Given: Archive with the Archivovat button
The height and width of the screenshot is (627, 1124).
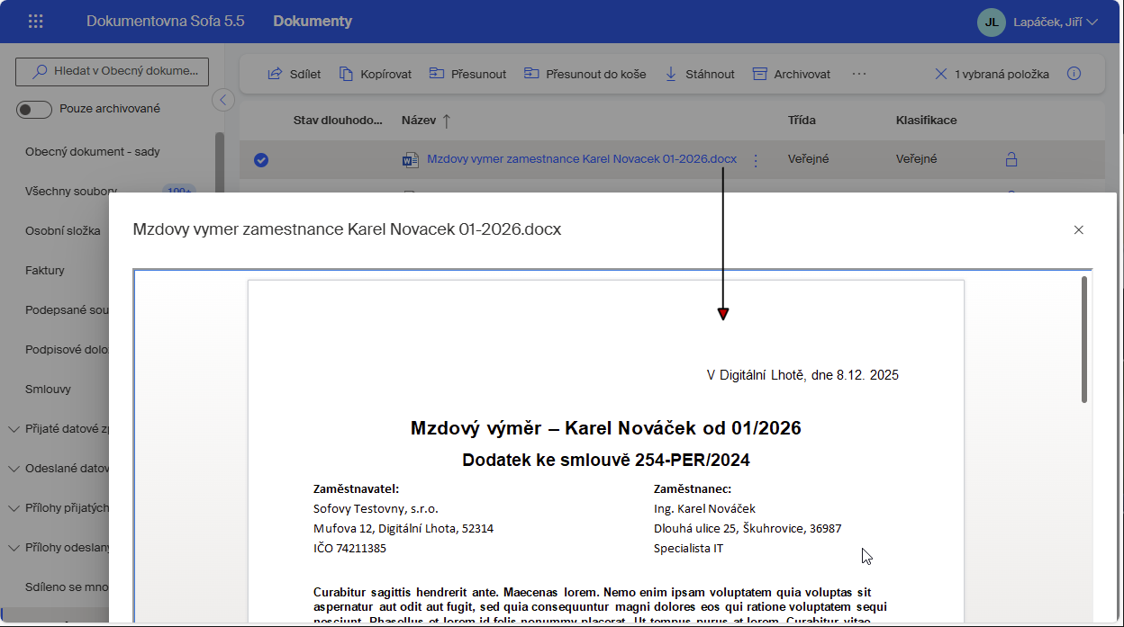Looking at the screenshot, I should point(791,74).
